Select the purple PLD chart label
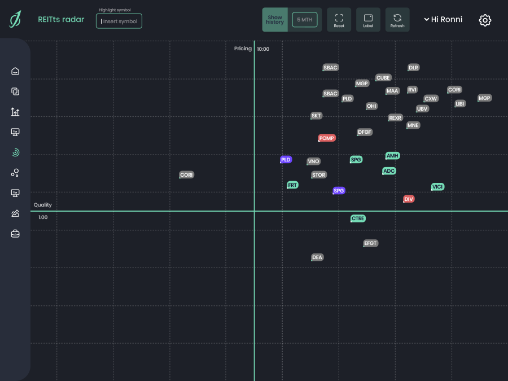 tap(286, 160)
